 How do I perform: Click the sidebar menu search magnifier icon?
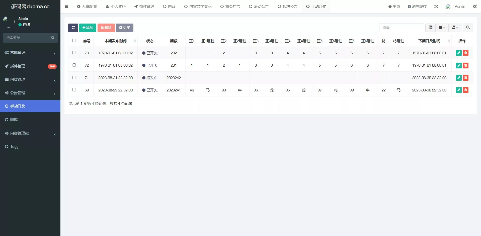click(53, 38)
